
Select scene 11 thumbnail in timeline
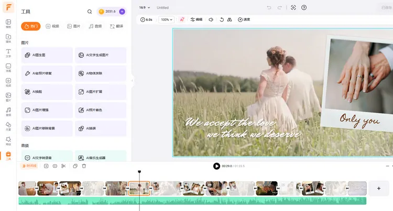click(x=267, y=188)
